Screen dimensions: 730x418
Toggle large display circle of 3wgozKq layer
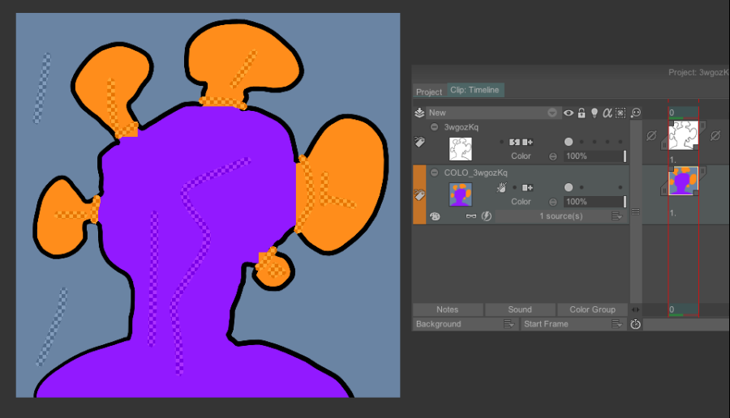point(569,142)
